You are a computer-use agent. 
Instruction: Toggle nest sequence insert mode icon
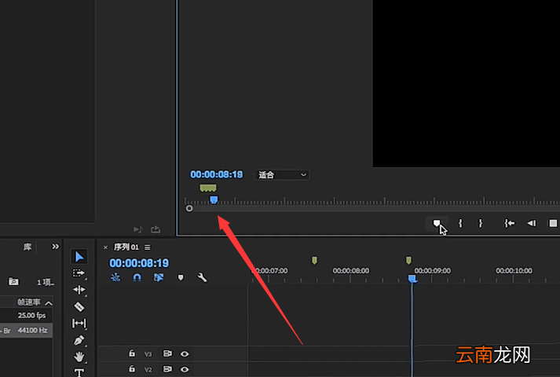[x=115, y=277]
